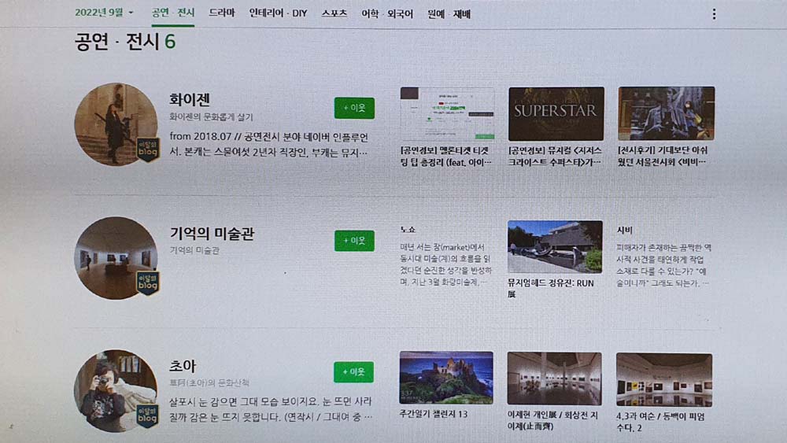This screenshot has height=443, width=787.
Task: Open the 화이젠 blog name link
Action: click(x=189, y=99)
